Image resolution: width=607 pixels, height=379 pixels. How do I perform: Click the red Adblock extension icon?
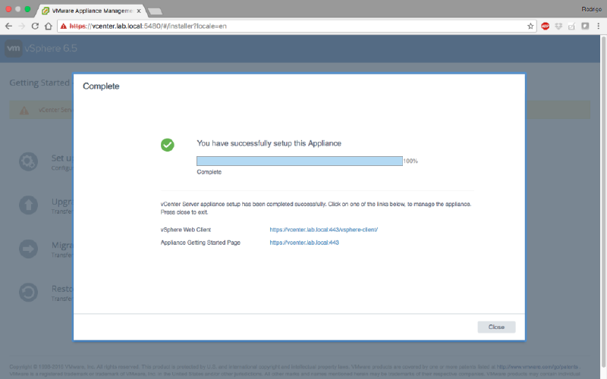[x=545, y=26]
